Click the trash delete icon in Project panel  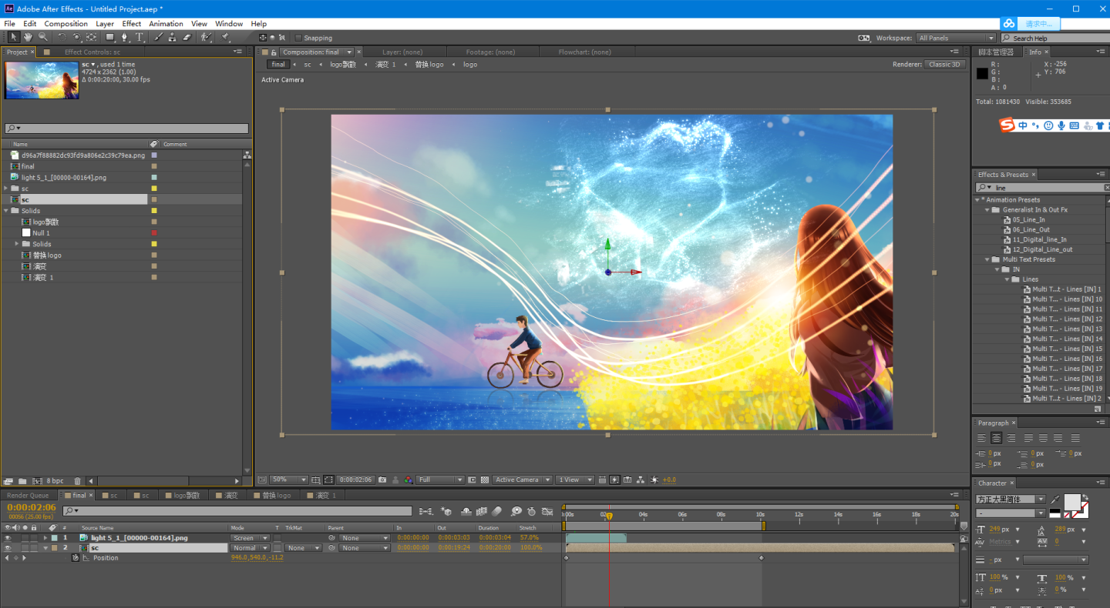(77, 481)
